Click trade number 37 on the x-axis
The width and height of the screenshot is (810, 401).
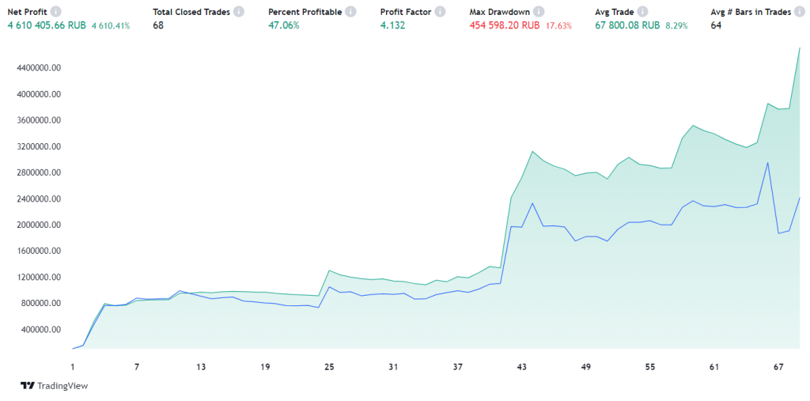tap(458, 368)
